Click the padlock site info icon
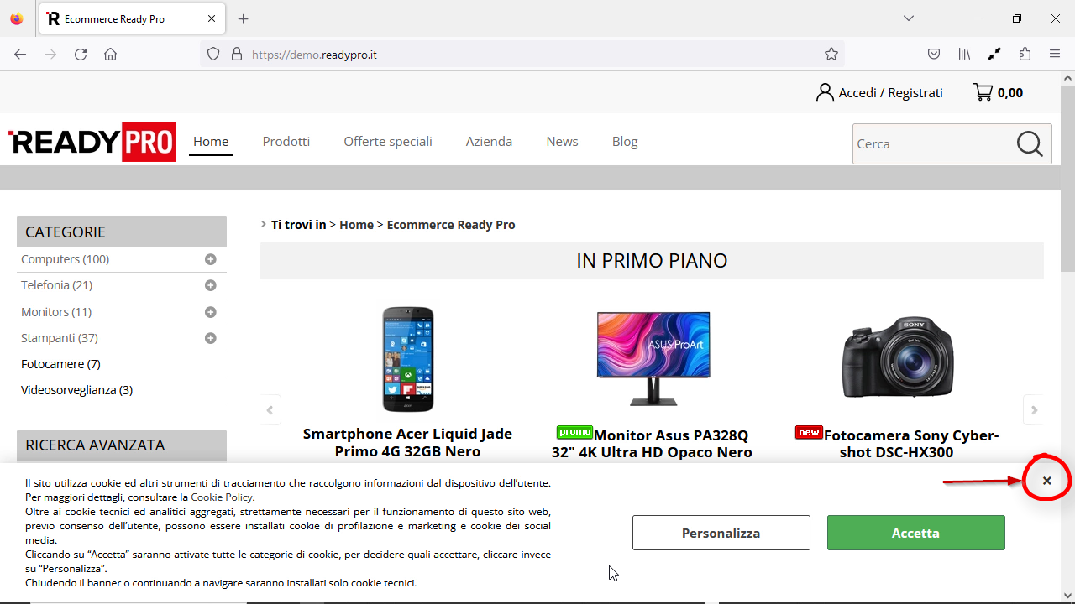 (x=237, y=55)
